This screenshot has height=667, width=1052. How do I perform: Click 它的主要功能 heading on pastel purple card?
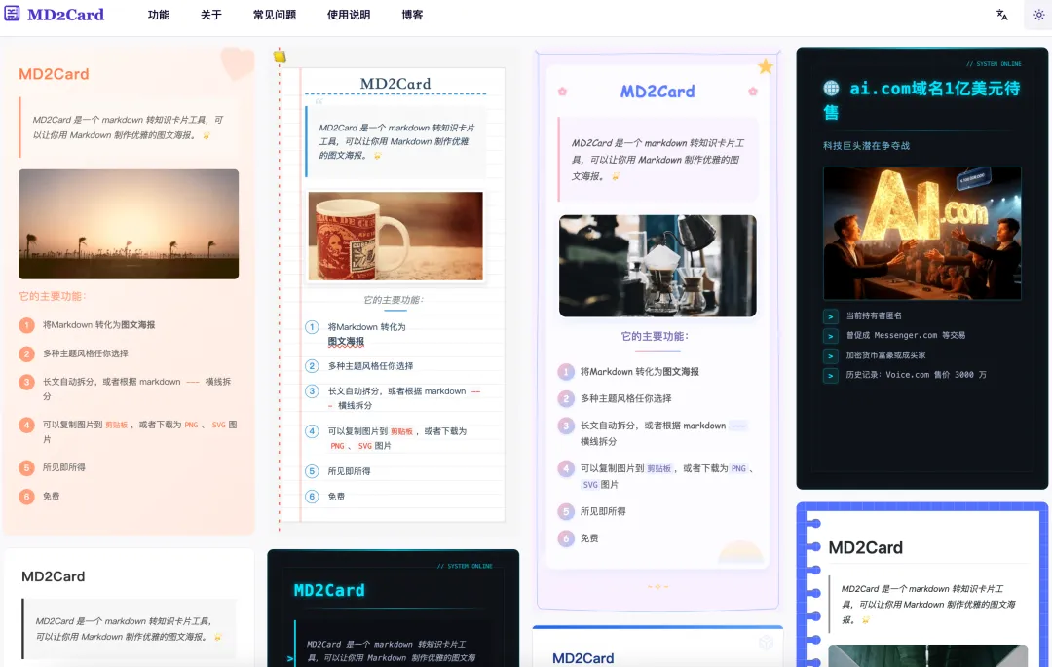click(655, 336)
